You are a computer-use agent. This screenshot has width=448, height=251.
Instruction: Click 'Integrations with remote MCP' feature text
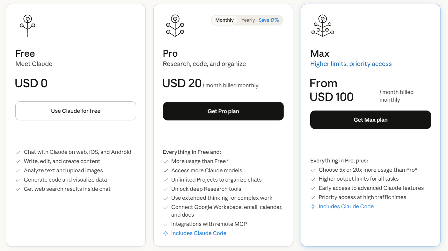(209, 224)
